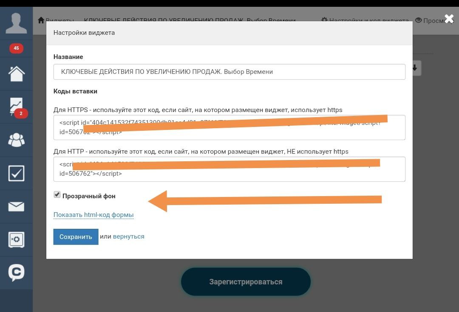
Task: Open the users group icon in sidebar
Action: tap(17, 140)
